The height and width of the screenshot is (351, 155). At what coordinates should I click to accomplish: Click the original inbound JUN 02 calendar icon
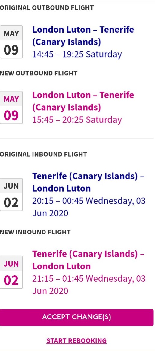pyautogui.click(x=11, y=195)
